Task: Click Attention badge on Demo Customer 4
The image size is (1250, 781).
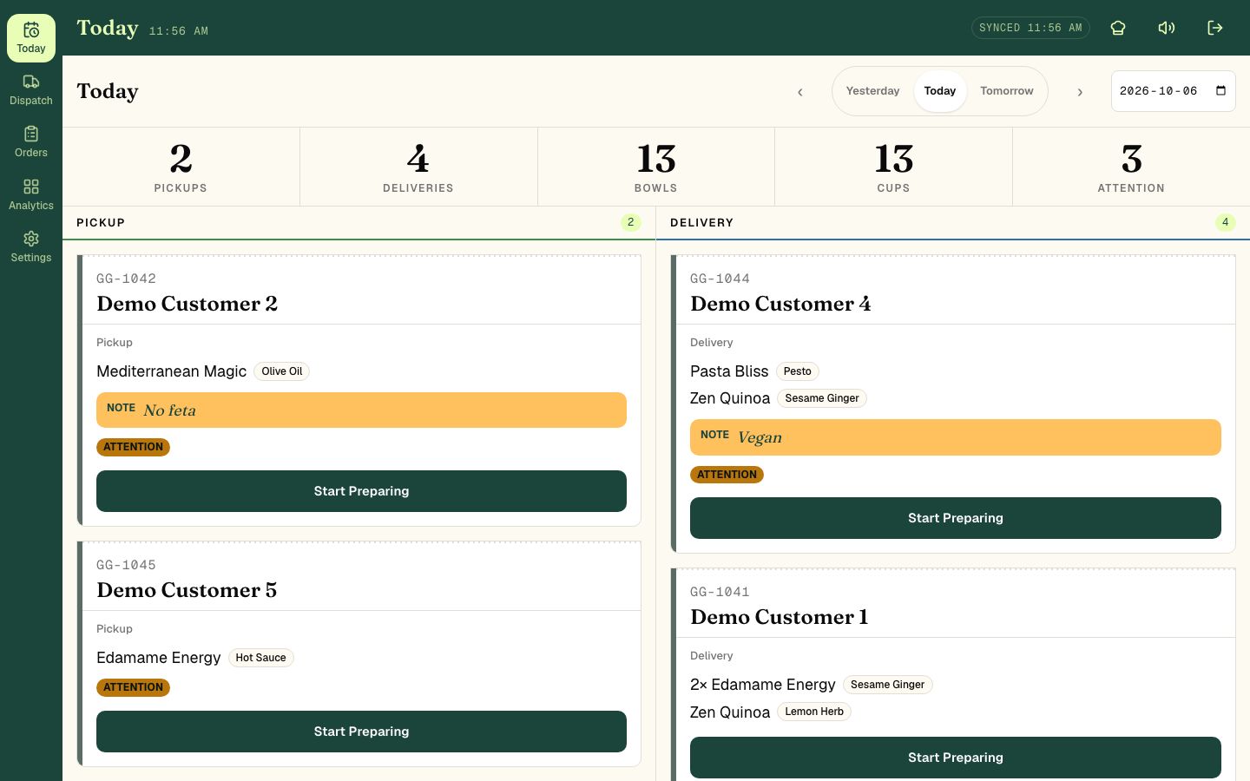Action: click(727, 475)
